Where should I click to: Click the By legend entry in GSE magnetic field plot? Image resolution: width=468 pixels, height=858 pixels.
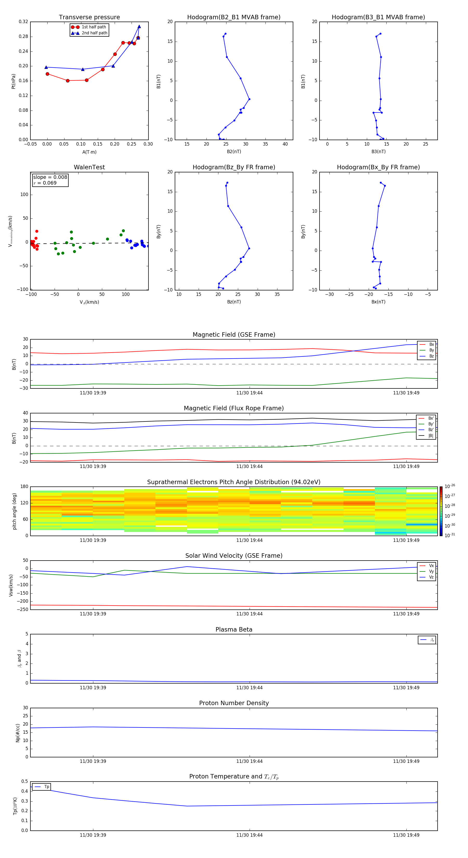coord(427,350)
